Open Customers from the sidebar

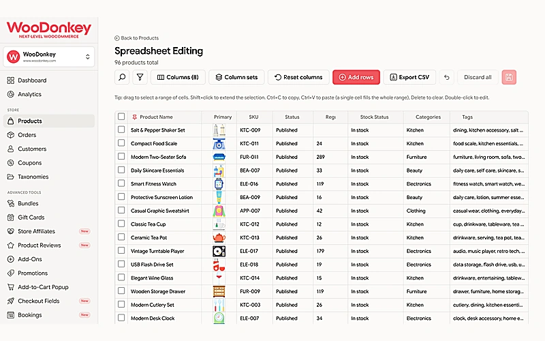[49, 149]
